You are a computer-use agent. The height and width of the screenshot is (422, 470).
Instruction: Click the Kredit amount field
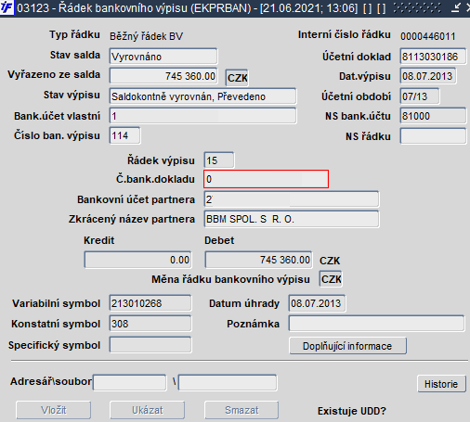[137, 260]
